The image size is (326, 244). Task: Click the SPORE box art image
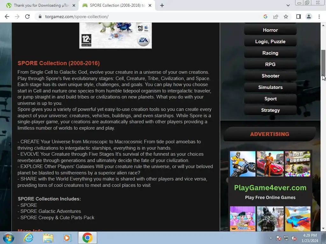116,35
